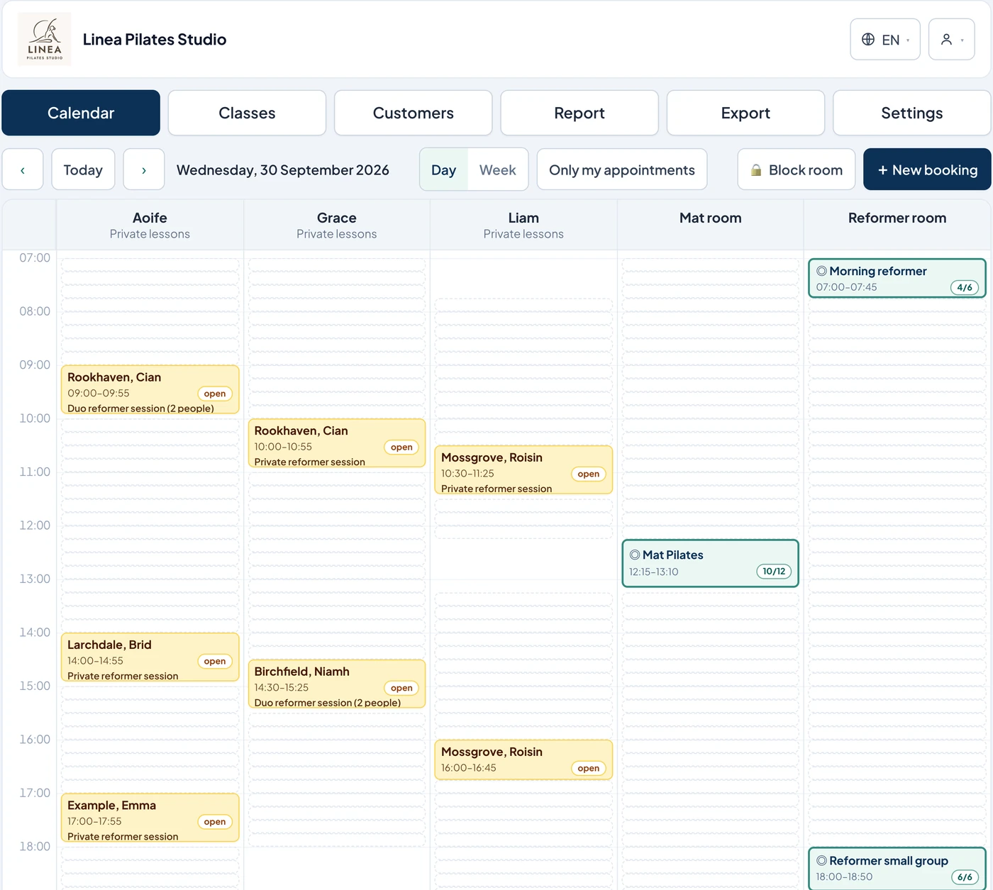Click the date Wednesday, 30 September 2026
This screenshot has height=890, width=993.
(x=283, y=170)
